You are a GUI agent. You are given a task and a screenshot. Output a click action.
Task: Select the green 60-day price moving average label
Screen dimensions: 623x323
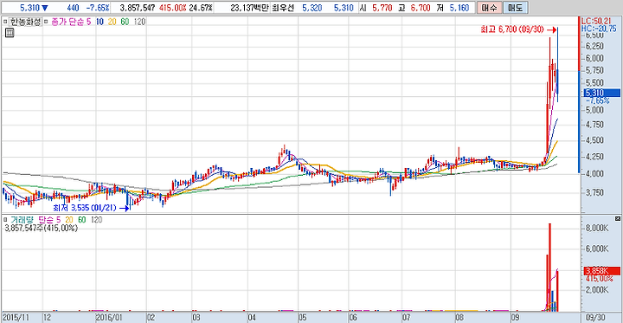(x=125, y=23)
